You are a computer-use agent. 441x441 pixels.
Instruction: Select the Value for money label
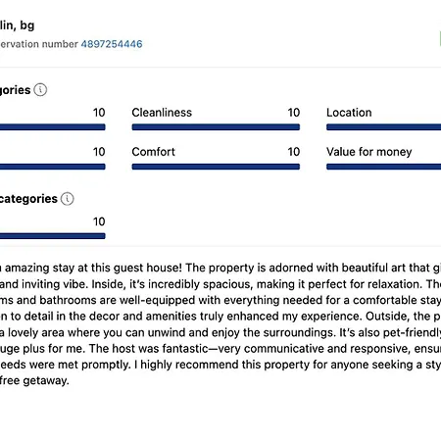coord(368,152)
